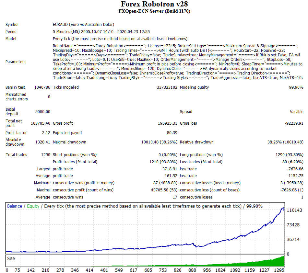Screen dimensions: 308x273
Task: Click the Absolute drawdown value 1328.41
Action: pyautogui.click(x=42, y=142)
